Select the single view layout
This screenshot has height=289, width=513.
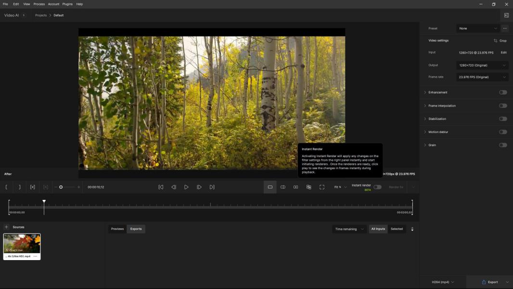tap(270, 187)
